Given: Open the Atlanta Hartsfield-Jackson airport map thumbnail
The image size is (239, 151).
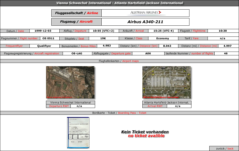Looking at the screenshot, I should click(167, 82).
